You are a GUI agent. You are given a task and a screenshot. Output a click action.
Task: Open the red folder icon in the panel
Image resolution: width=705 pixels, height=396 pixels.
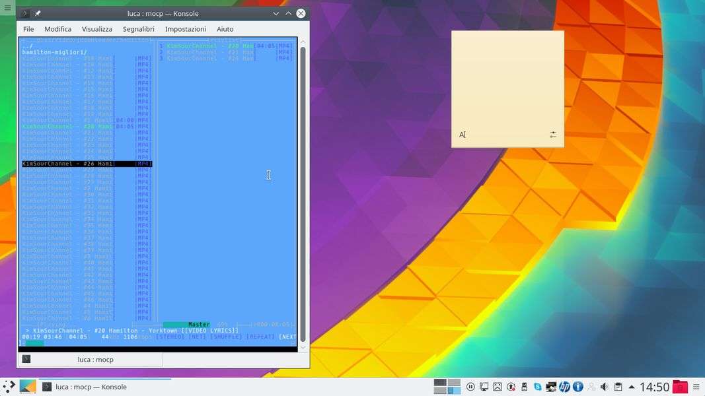pyautogui.click(x=680, y=387)
